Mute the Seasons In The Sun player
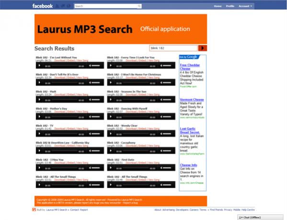This screenshot has height=220, width=287. tap(161, 99)
